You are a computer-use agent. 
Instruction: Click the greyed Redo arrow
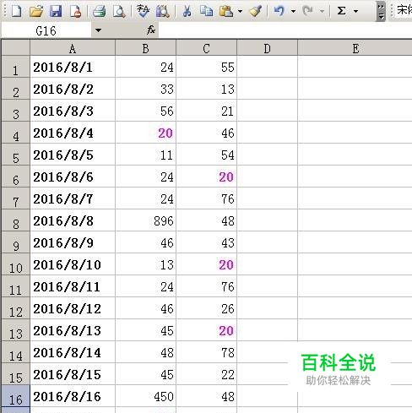[x=308, y=11]
